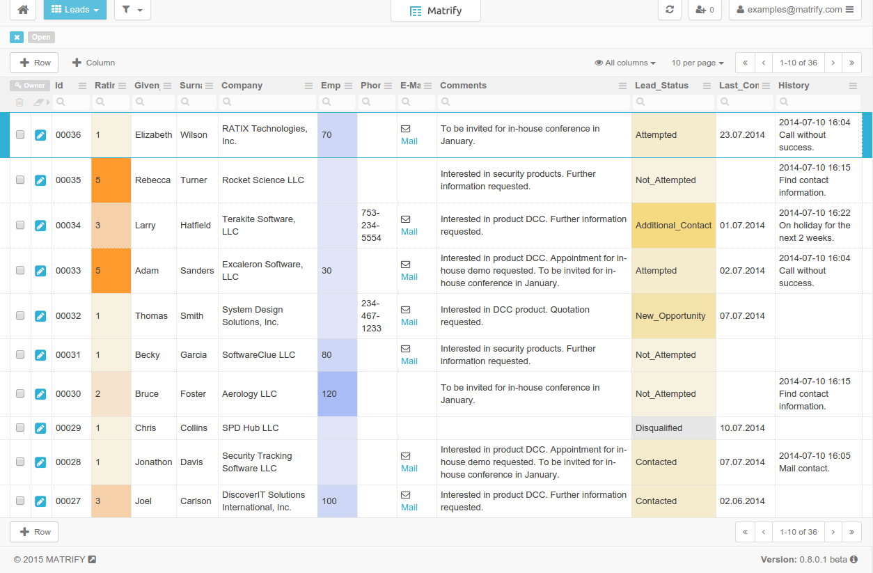The image size is (873, 573).
Task: Go to next page in bottom pager
Action: click(833, 532)
